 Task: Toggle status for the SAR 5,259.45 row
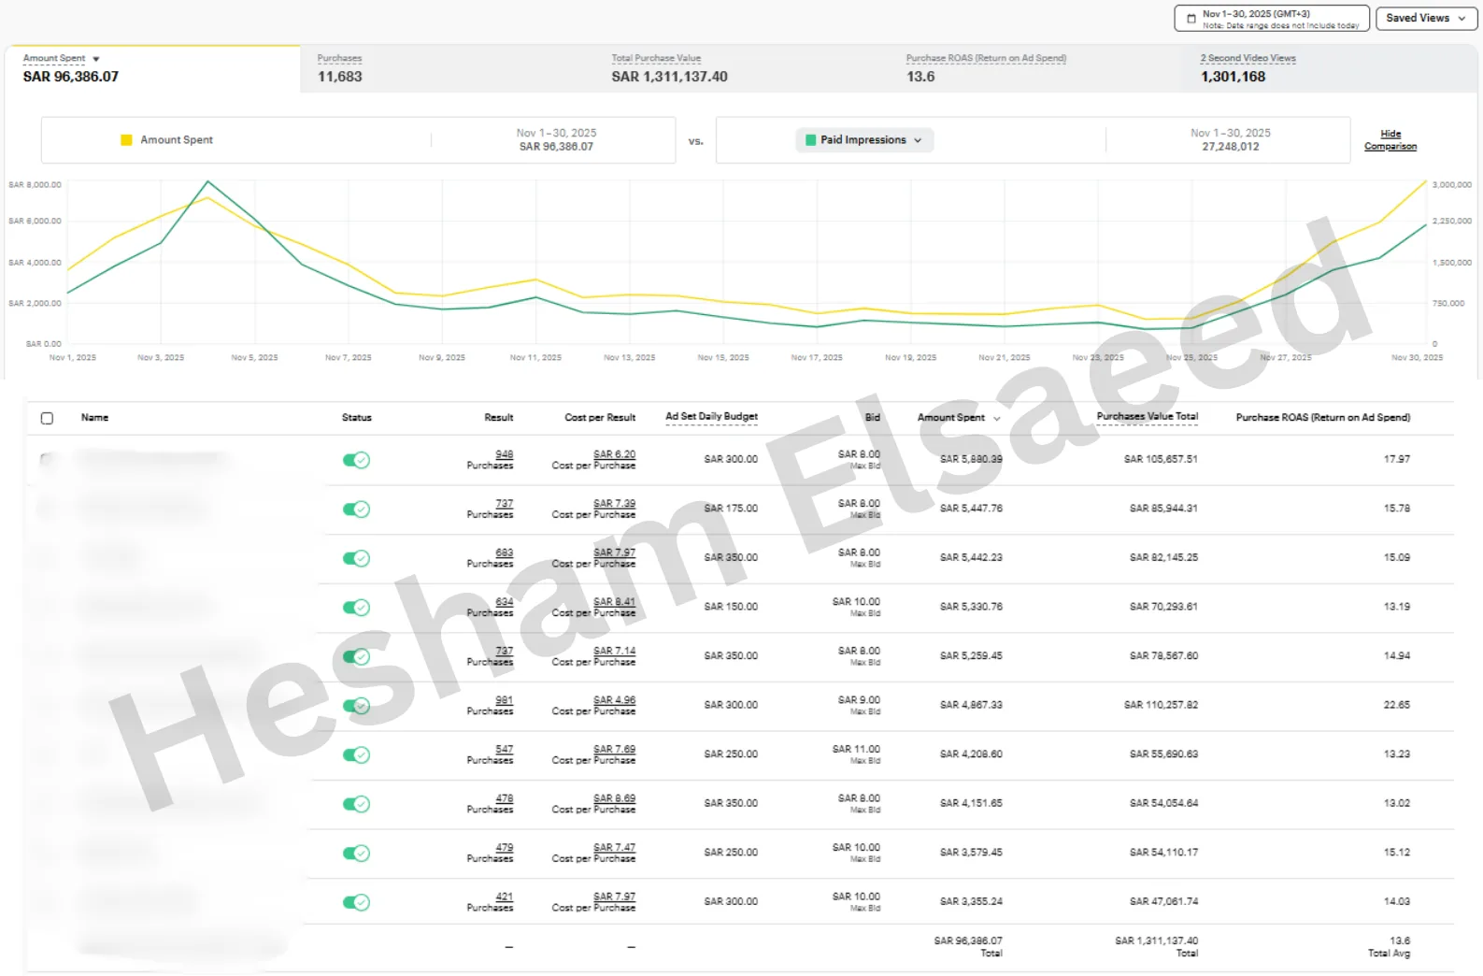pyautogui.click(x=356, y=656)
